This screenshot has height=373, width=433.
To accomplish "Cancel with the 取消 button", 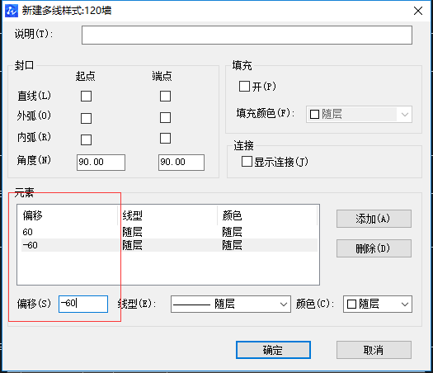I will tap(374, 350).
